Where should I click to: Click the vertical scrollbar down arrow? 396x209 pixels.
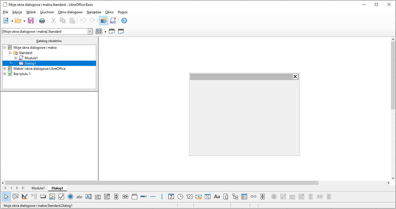[393, 178]
